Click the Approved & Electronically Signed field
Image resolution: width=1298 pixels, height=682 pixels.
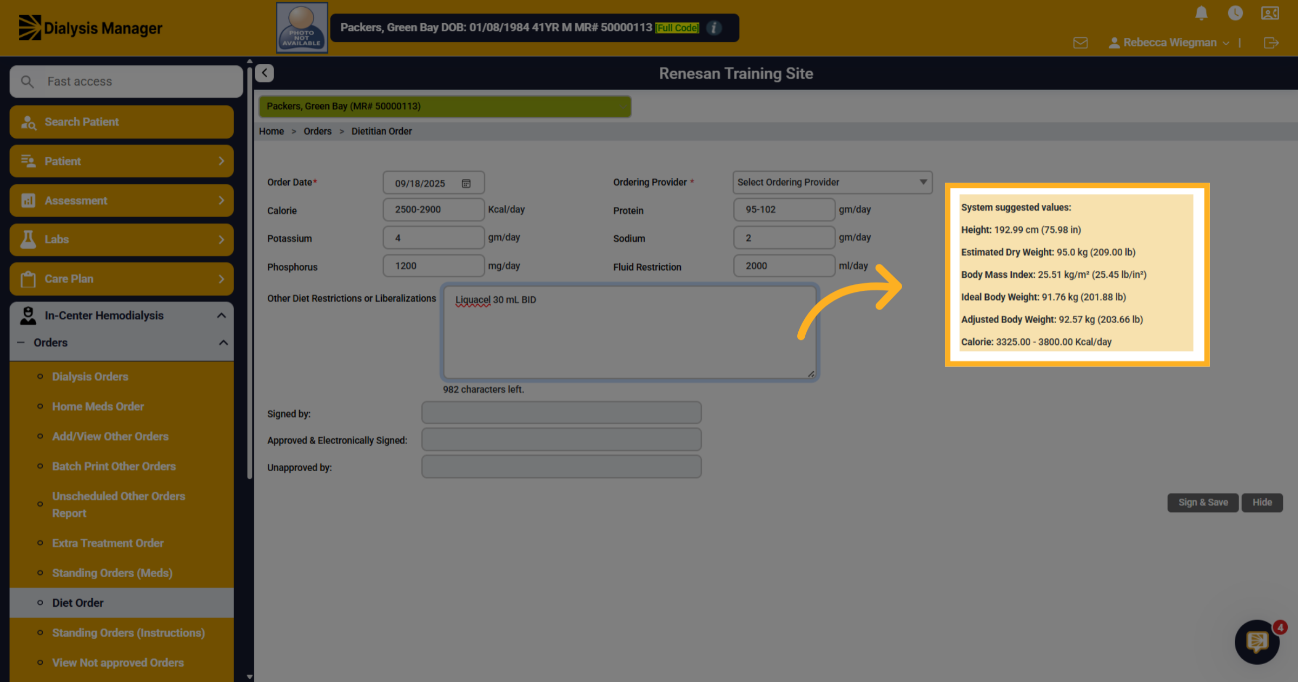pyautogui.click(x=561, y=440)
